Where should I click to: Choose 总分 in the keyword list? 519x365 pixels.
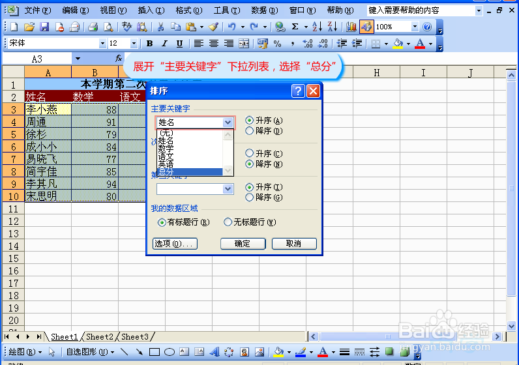click(x=190, y=172)
